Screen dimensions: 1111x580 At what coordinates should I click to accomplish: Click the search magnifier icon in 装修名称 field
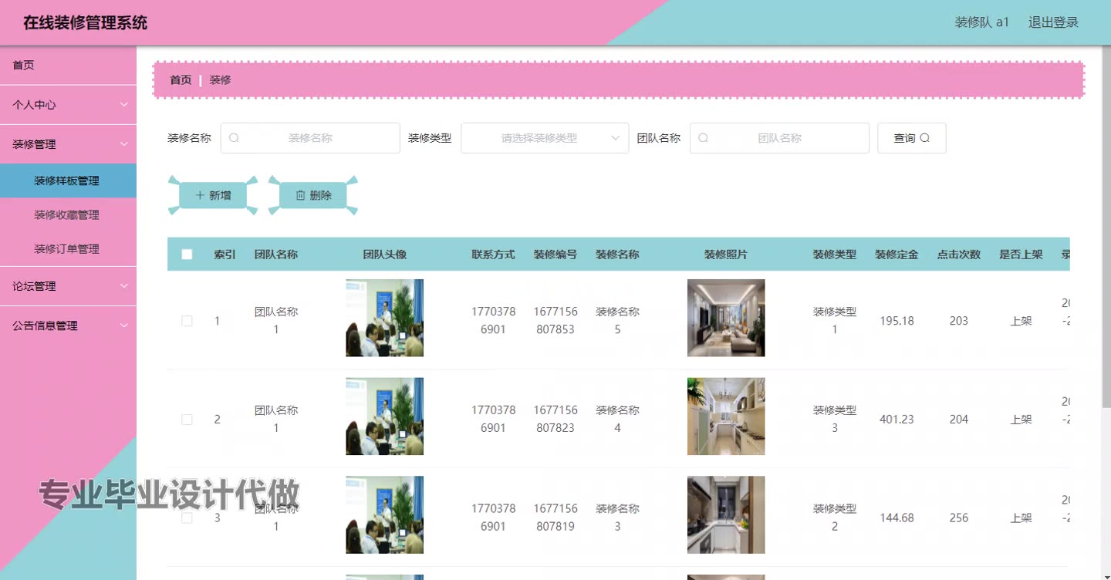pos(234,138)
